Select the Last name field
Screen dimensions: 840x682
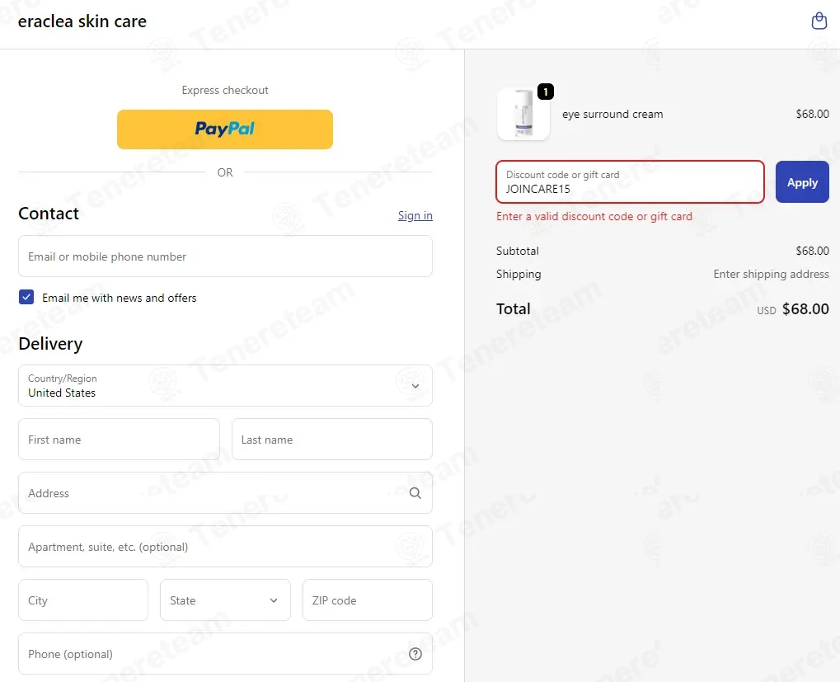331,440
